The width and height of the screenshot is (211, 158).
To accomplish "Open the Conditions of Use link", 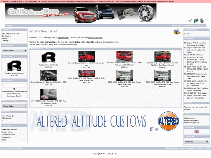I will pos(9,135).
